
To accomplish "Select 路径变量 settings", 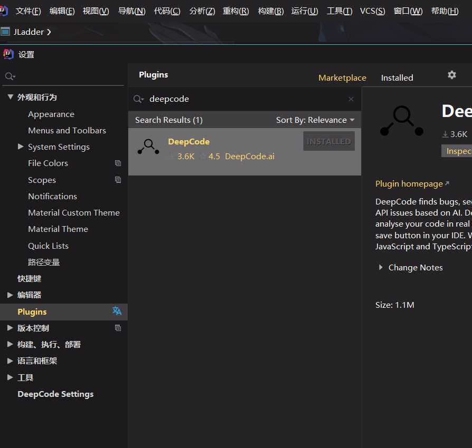I will pyautogui.click(x=44, y=262).
